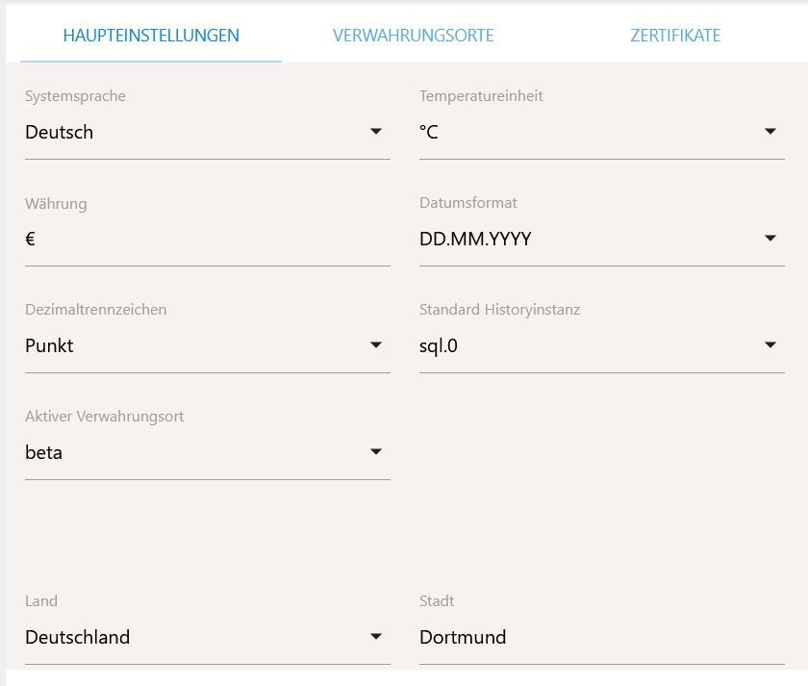Open the Datumsformat dropdown arrow
The width and height of the screenshot is (808, 686).
pos(770,239)
